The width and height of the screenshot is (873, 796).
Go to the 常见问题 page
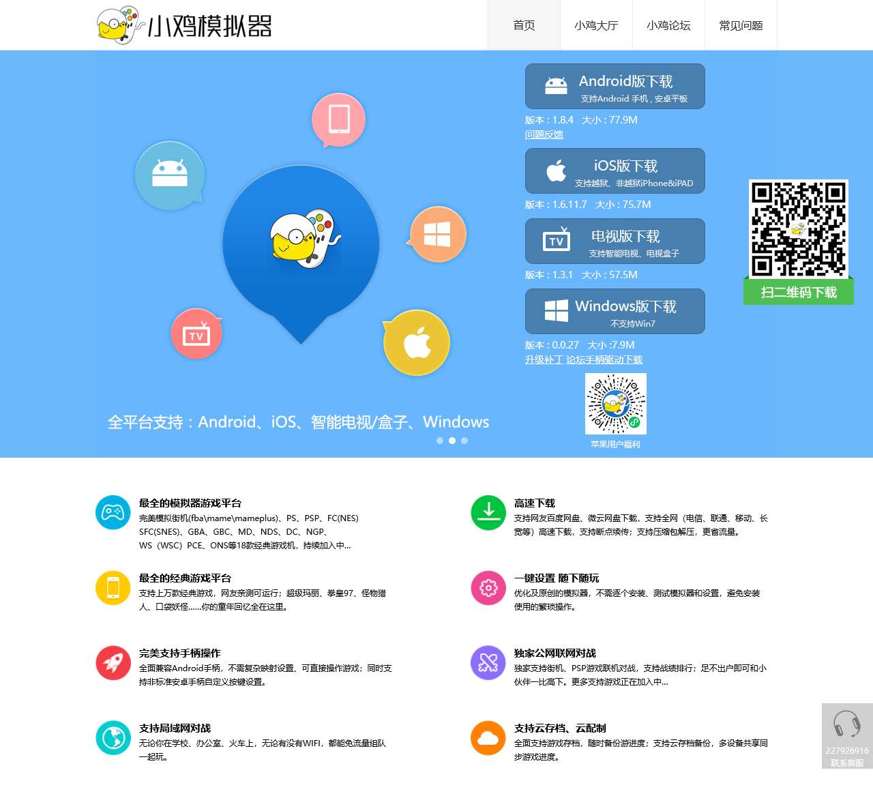point(741,26)
